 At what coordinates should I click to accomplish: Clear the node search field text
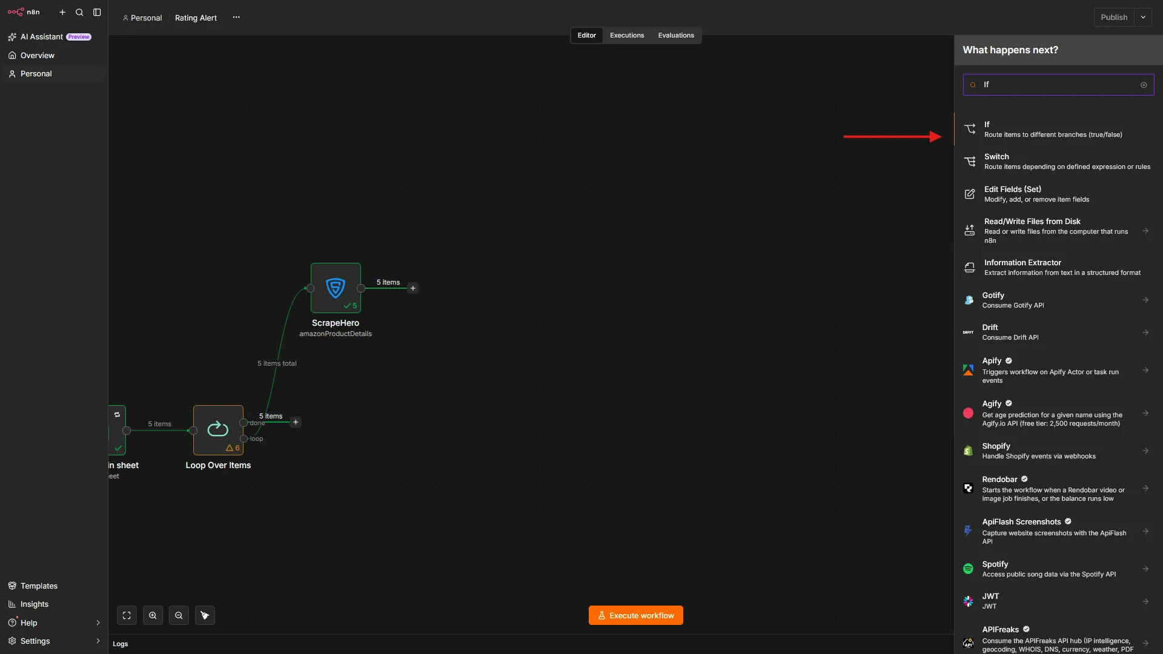click(1144, 85)
